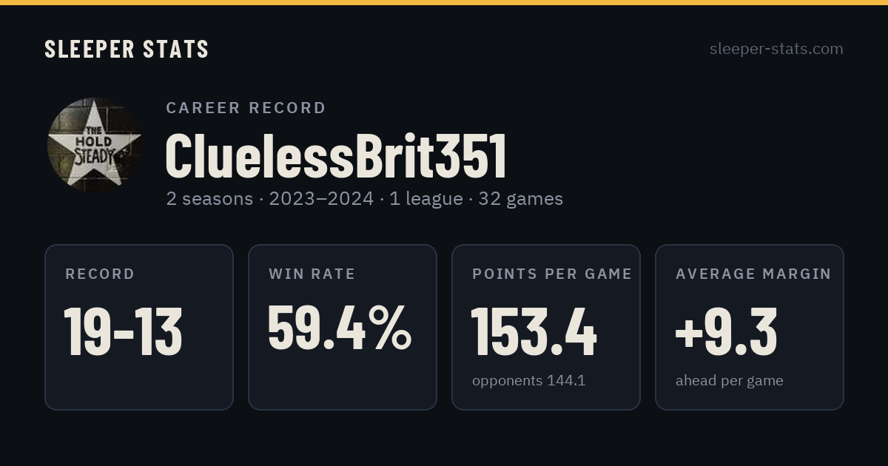Click the POINTS PER GAME label
This screenshot has width=888, height=466.
point(552,274)
